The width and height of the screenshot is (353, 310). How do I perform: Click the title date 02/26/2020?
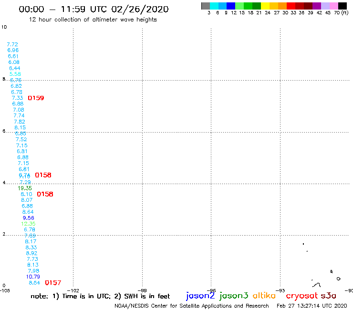tap(140, 10)
